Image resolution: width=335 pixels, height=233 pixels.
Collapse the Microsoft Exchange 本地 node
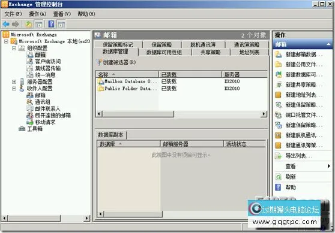6,41
